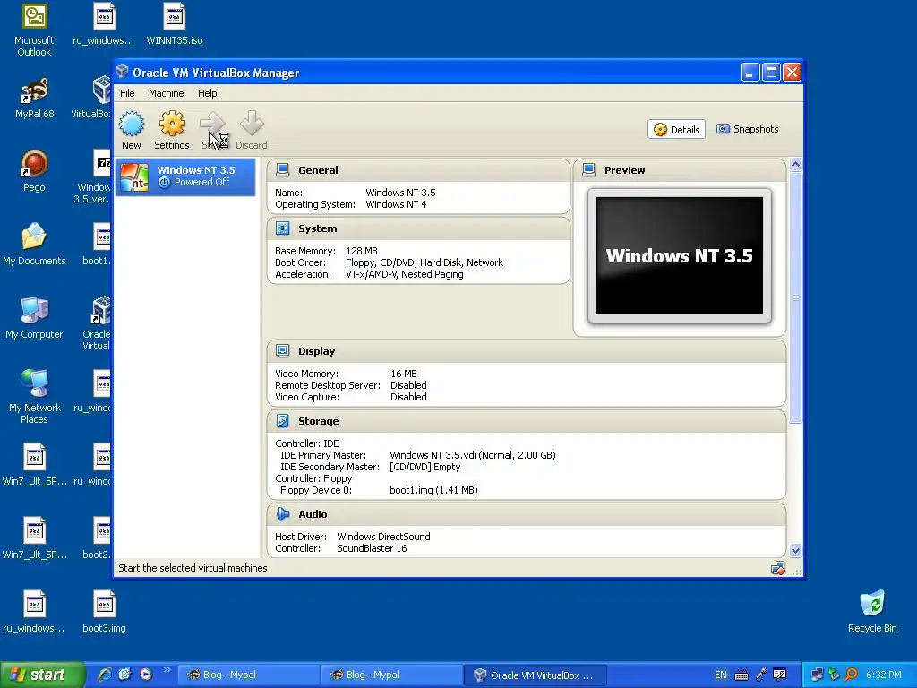Click the '16 MB' video memory value

click(x=404, y=374)
